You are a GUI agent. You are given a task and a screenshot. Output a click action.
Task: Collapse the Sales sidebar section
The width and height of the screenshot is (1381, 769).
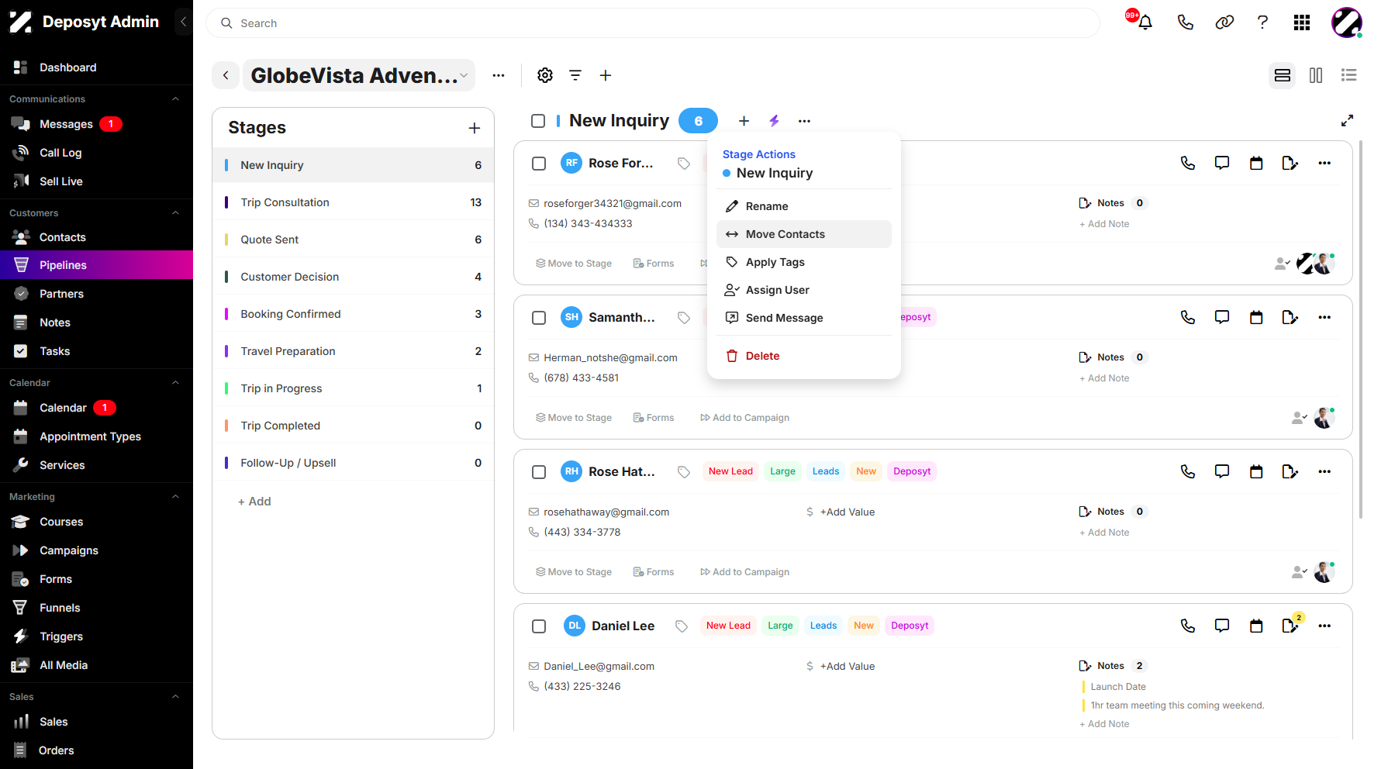point(175,697)
